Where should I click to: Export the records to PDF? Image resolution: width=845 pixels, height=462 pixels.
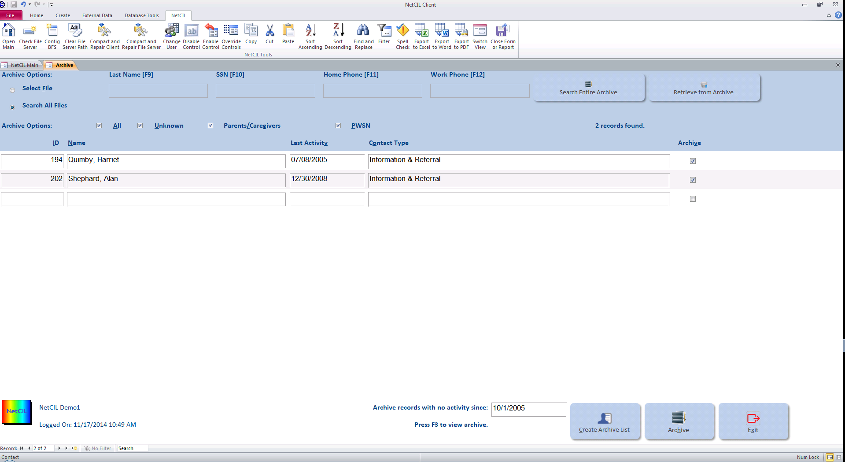click(x=461, y=36)
